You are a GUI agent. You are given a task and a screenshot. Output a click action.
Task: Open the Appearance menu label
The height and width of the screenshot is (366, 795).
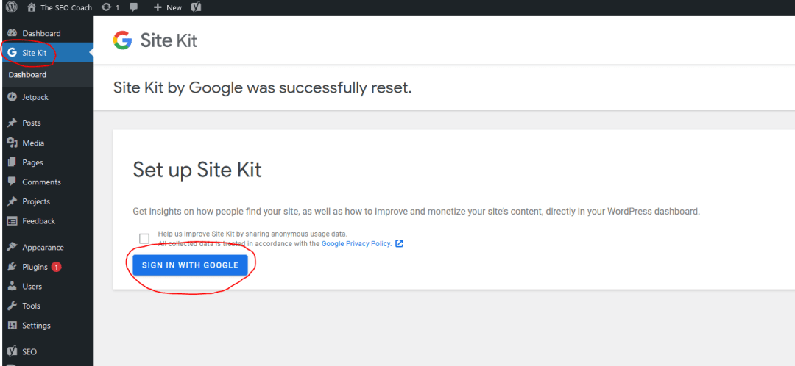click(x=43, y=248)
